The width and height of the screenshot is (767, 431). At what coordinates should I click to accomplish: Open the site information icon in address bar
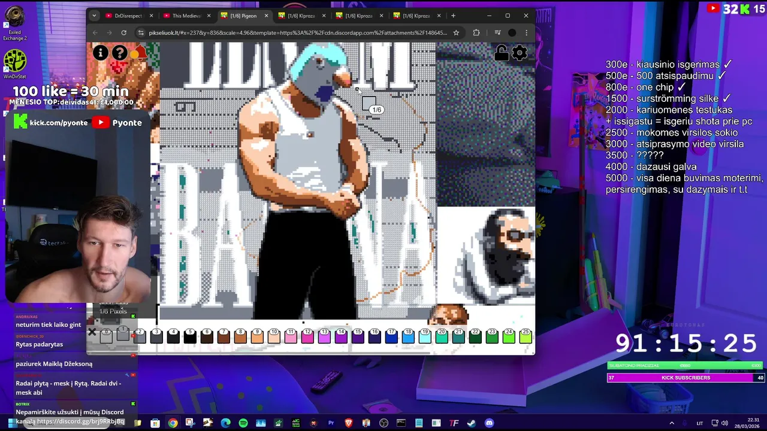point(141,33)
